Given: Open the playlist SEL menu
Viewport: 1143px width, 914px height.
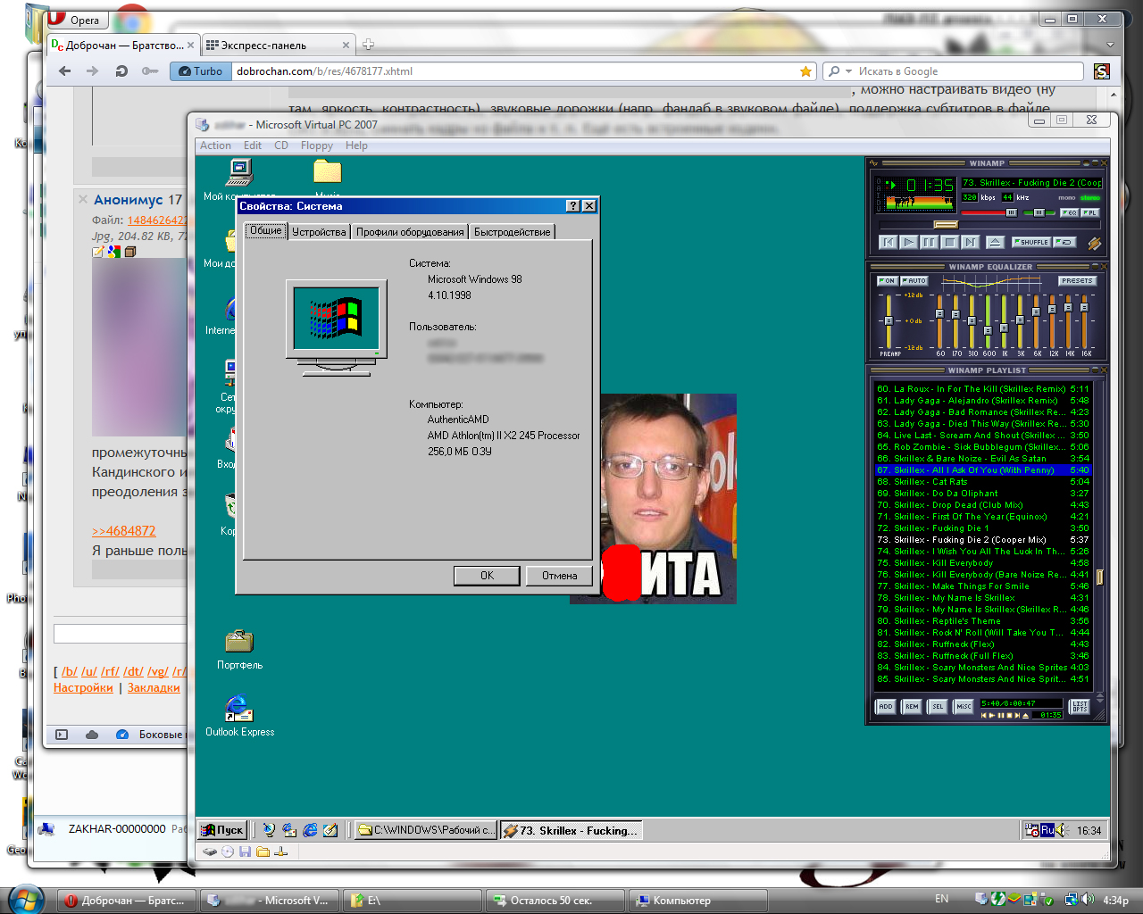Looking at the screenshot, I should coord(938,706).
